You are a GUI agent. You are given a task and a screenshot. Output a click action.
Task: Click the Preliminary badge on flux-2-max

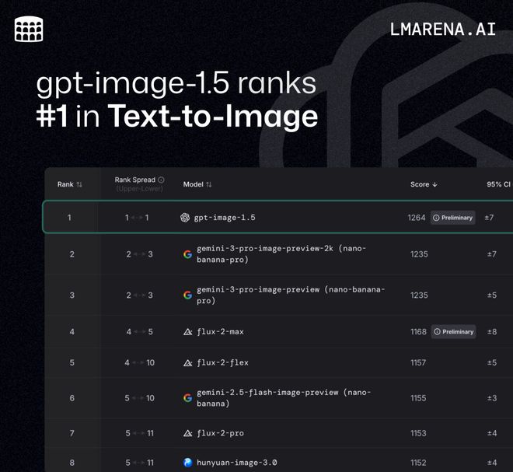453,332
